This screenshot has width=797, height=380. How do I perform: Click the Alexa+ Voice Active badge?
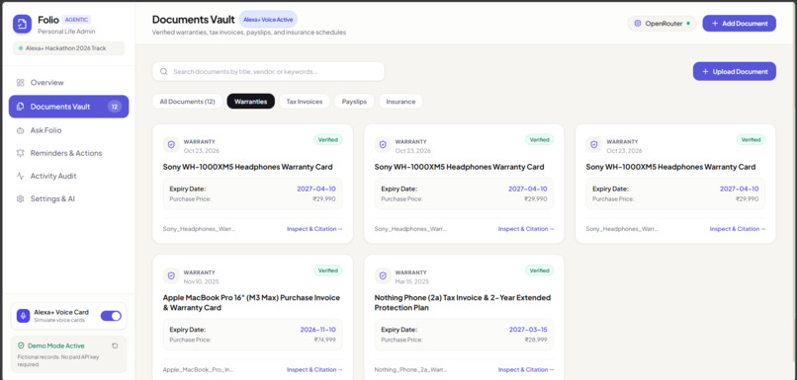click(x=268, y=20)
